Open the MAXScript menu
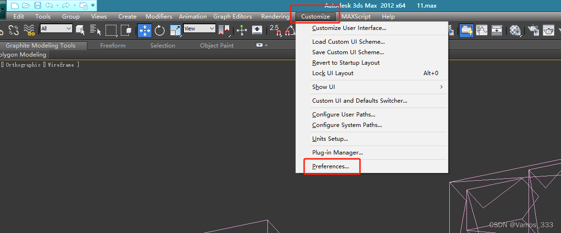Screen dimensions: 561x233 coord(356,16)
